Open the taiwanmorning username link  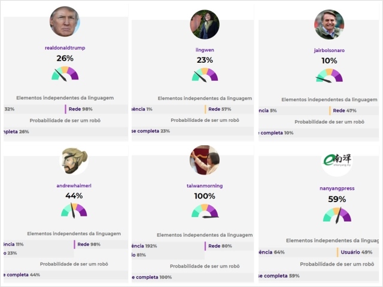pos(205,186)
